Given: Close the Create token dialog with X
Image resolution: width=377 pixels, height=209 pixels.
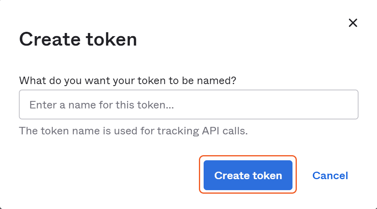Looking at the screenshot, I should tap(353, 23).
